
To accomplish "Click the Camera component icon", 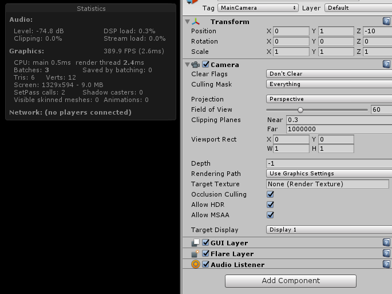I will click(x=196, y=65).
